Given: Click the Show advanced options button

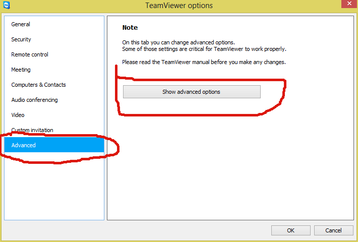Looking at the screenshot, I should [192, 92].
